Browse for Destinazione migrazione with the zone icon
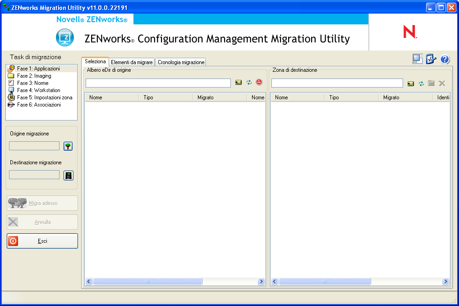The height and width of the screenshot is (306, 459). click(x=68, y=175)
